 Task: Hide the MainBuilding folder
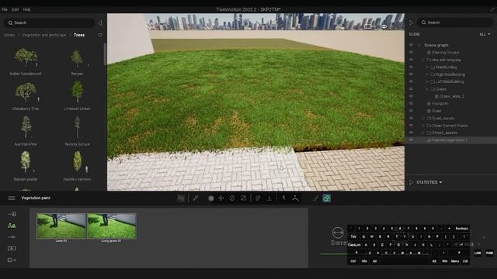[x=411, y=67]
